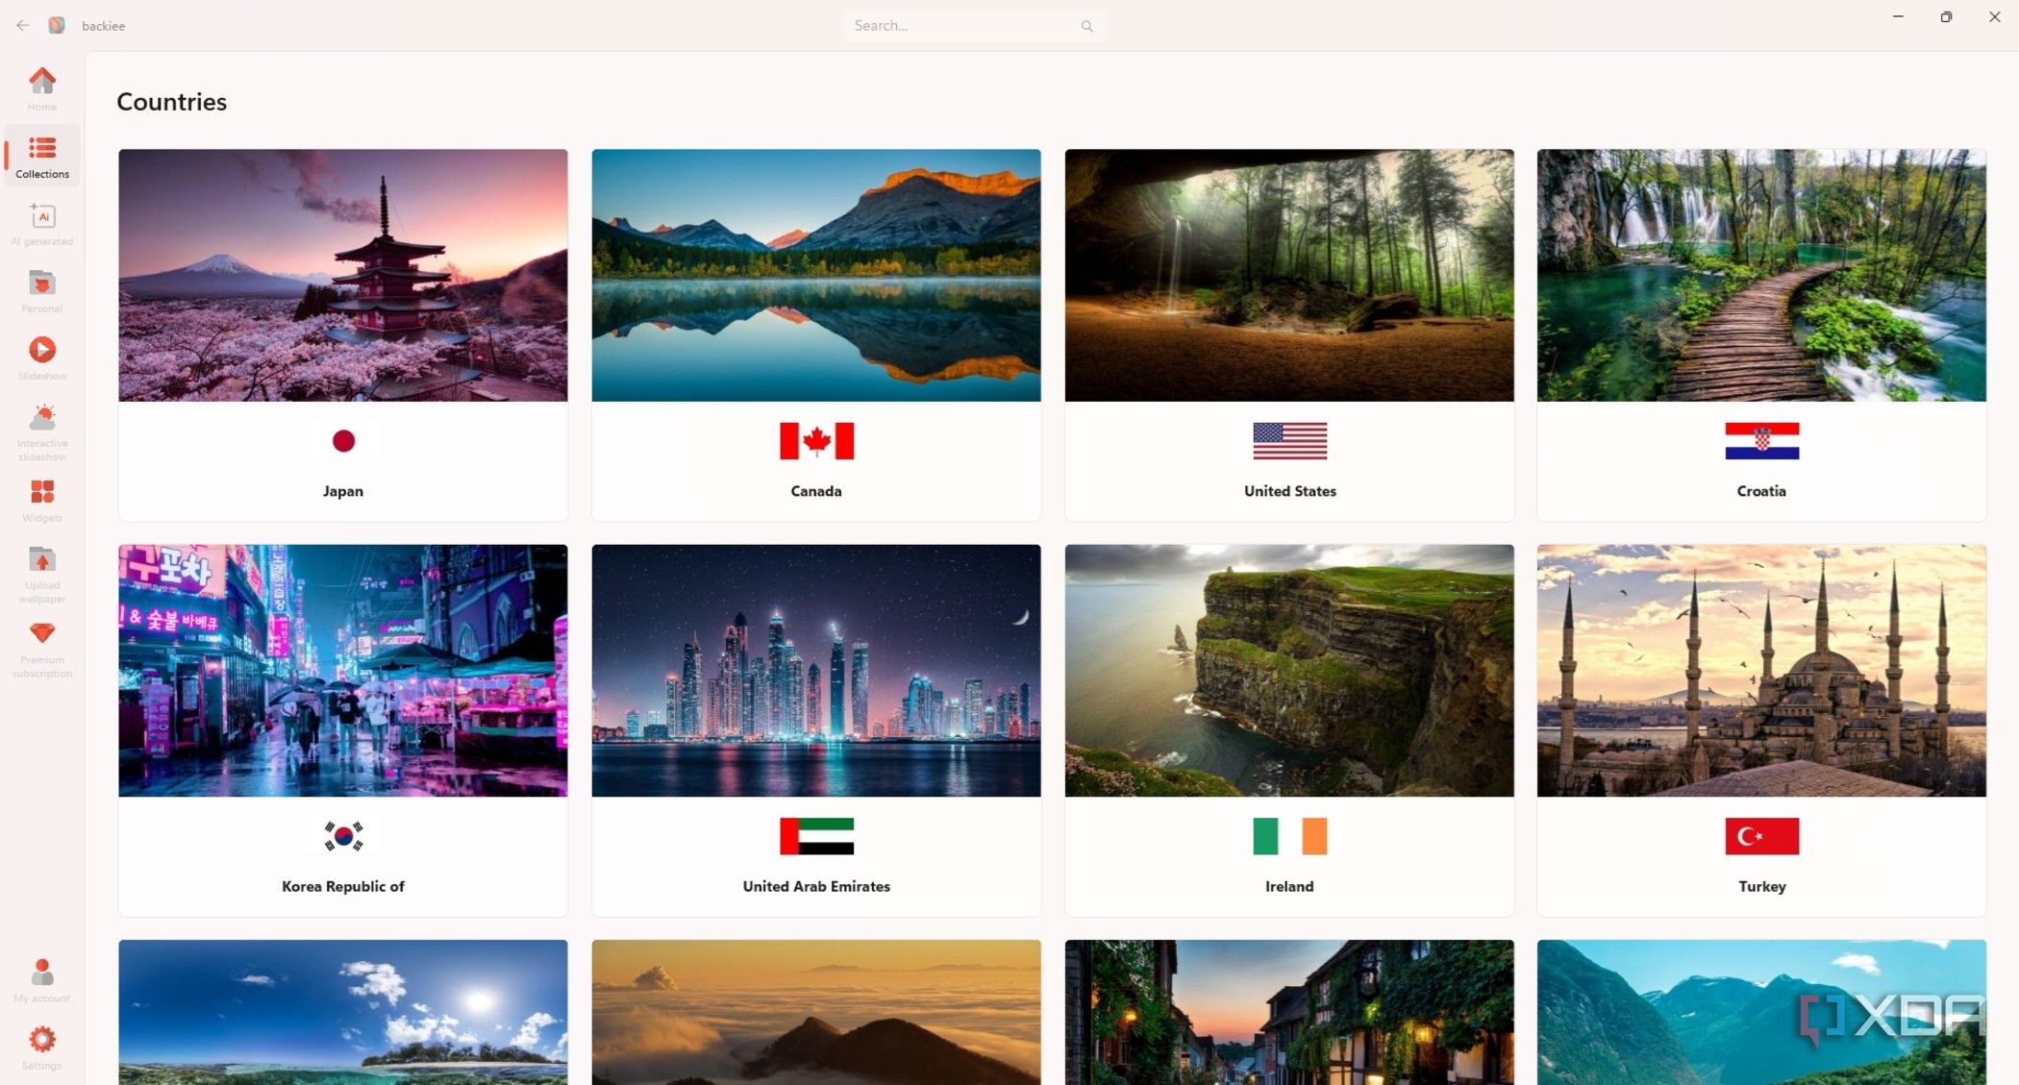
Task: Click the search magnifier icon
Action: [1086, 26]
